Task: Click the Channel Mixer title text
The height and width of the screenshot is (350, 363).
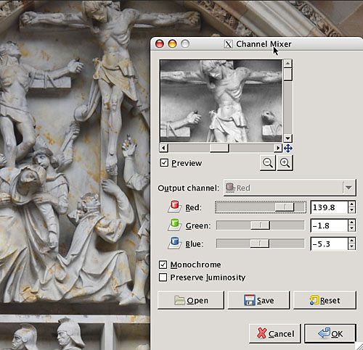Action: pyautogui.click(x=264, y=44)
